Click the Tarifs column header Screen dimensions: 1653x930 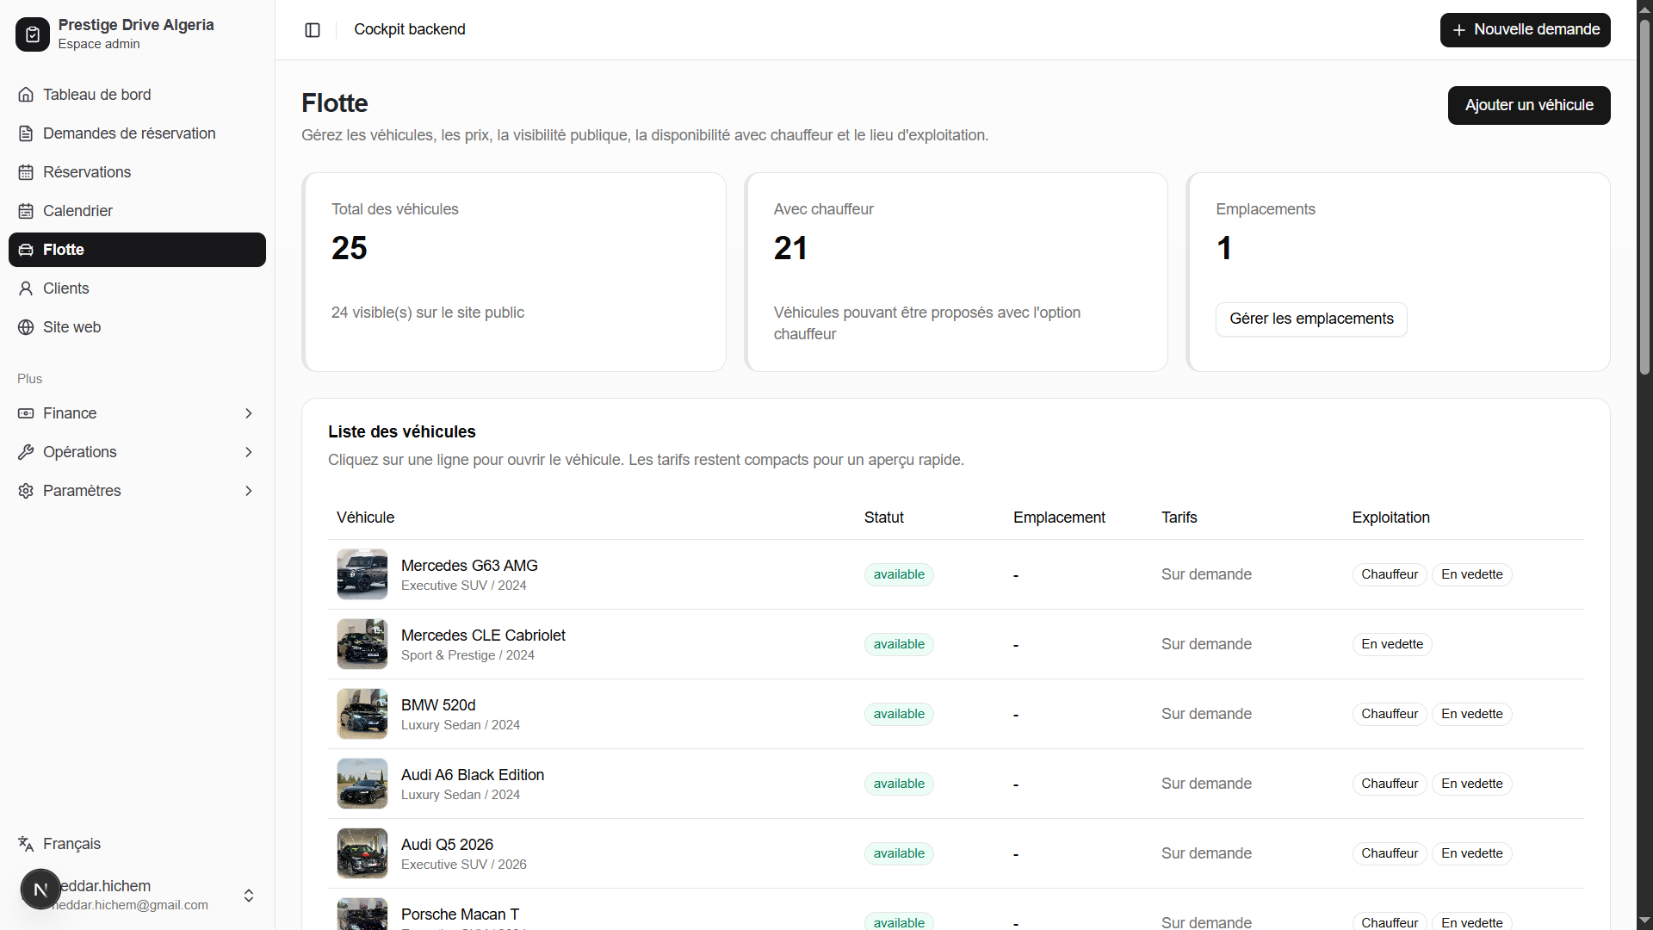pyautogui.click(x=1179, y=518)
